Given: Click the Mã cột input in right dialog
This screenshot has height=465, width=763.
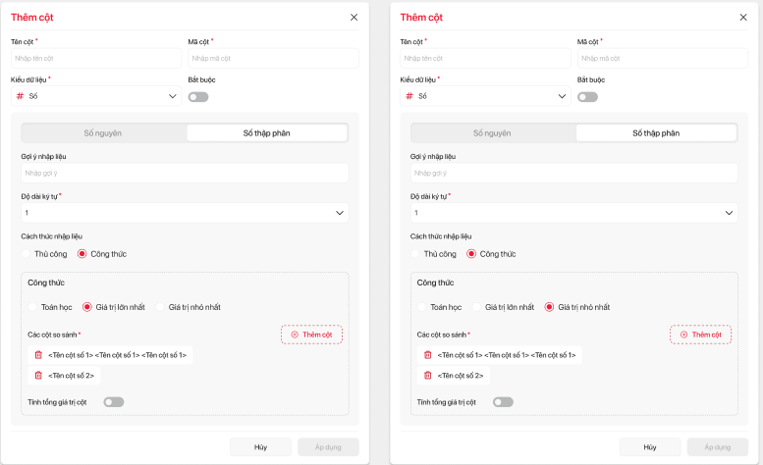Looking at the screenshot, I should [662, 59].
